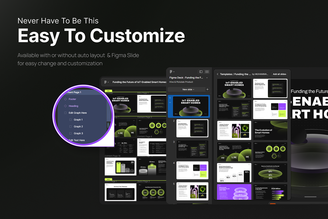The width and height of the screenshot is (328, 219).
Task: Select slide 2 thumbnail in deck panel
Action: [192, 128]
